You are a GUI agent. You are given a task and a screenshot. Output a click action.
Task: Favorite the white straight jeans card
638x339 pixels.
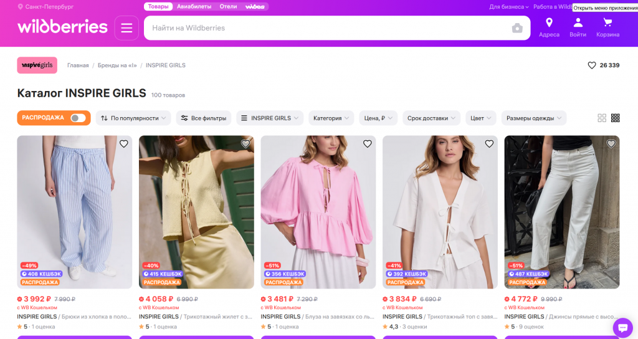click(611, 144)
